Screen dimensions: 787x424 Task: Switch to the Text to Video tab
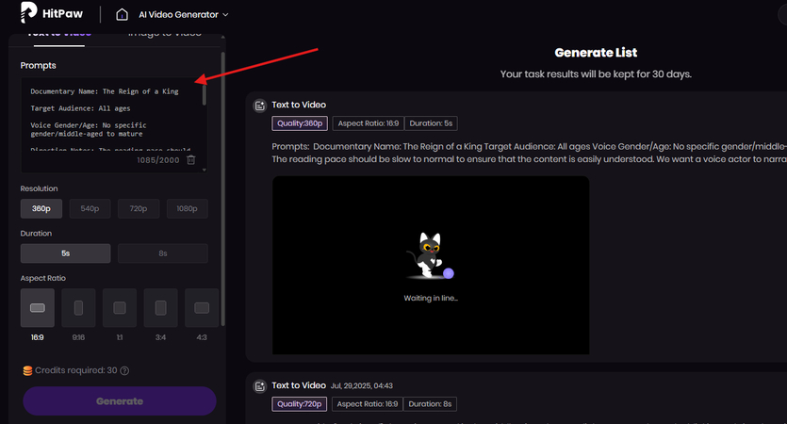(59, 35)
